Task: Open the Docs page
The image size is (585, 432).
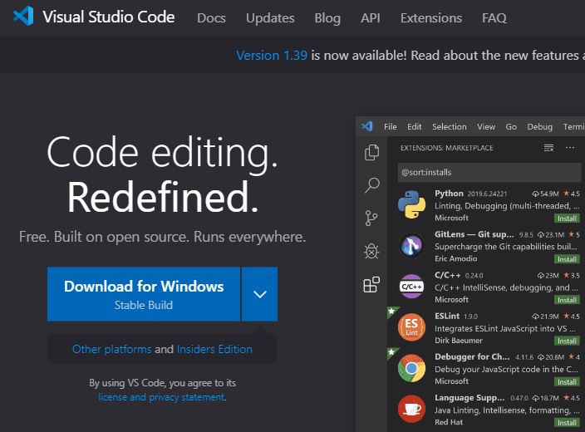Action: click(x=211, y=18)
